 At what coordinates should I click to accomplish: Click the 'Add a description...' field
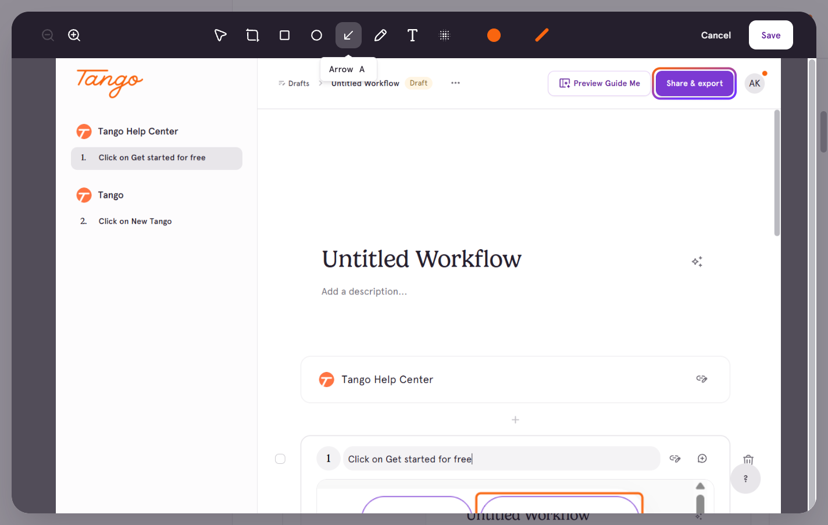tap(365, 292)
